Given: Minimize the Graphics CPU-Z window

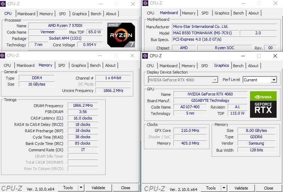Looking at the screenshot, I should click(x=243, y=56).
